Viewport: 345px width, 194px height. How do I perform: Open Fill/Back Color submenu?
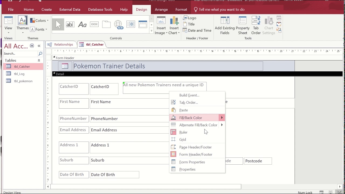tap(197, 118)
